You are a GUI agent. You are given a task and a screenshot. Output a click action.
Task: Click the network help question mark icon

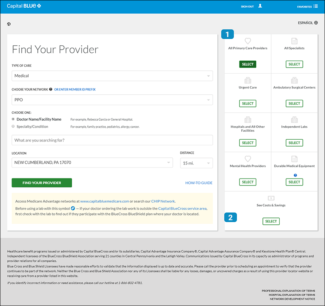tap(51, 89)
